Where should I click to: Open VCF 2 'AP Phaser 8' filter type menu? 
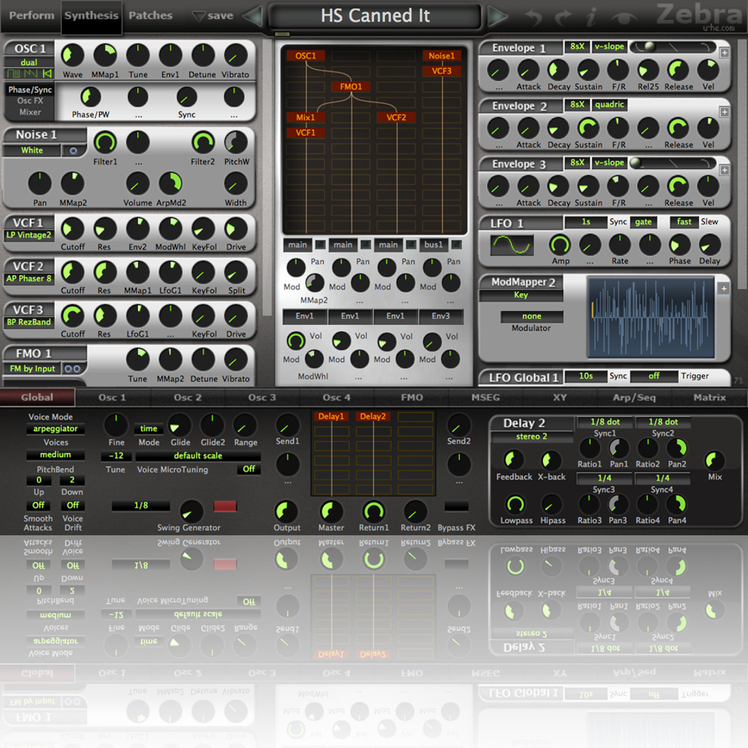click(28, 278)
